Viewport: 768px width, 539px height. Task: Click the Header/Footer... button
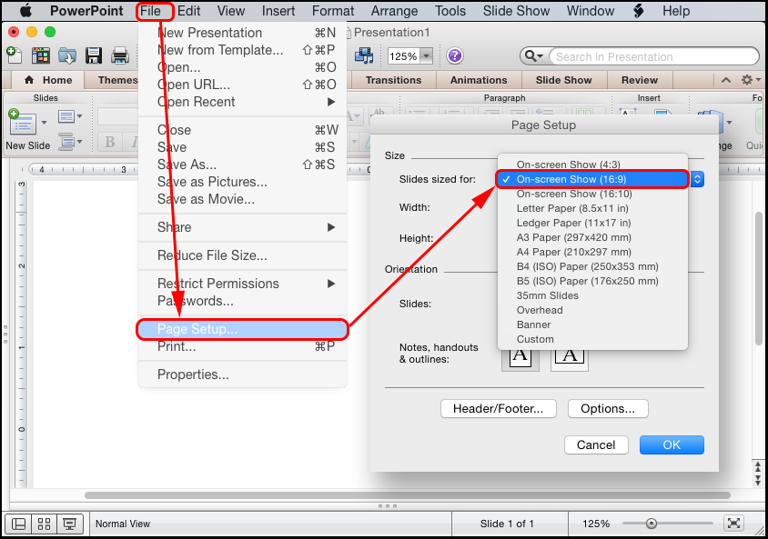click(499, 409)
